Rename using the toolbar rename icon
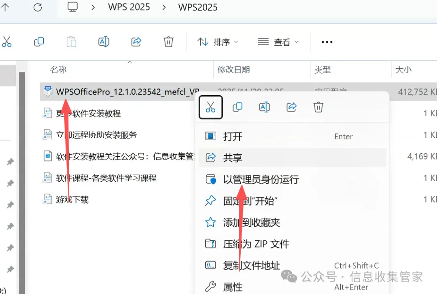The height and width of the screenshot is (294, 437). pyautogui.click(x=104, y=42)
